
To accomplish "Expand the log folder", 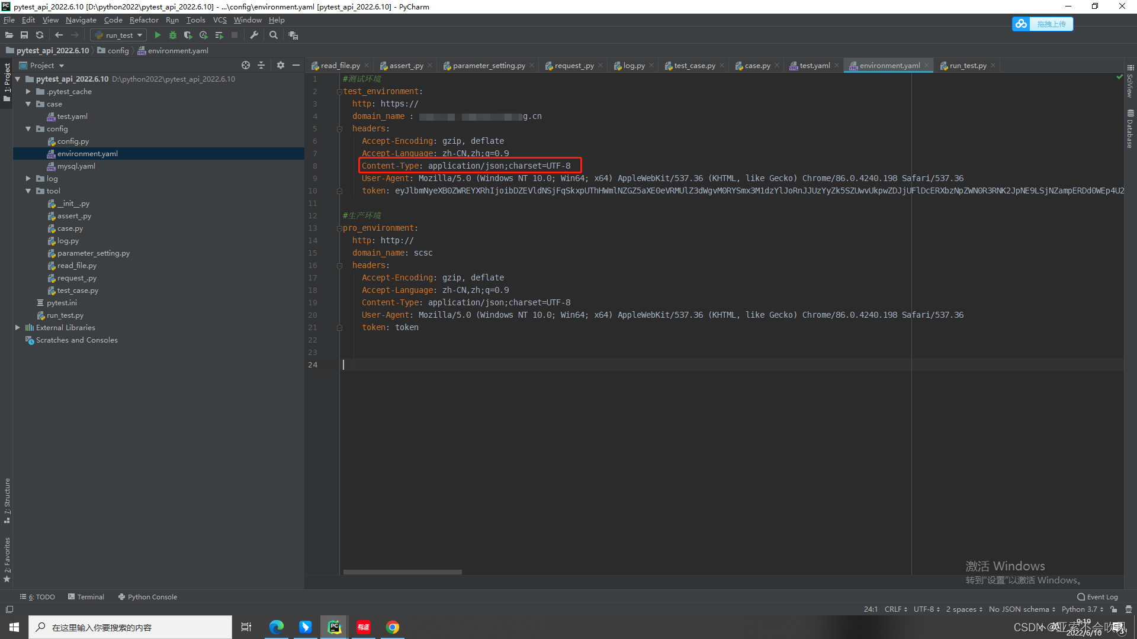I will click(28, 179).
